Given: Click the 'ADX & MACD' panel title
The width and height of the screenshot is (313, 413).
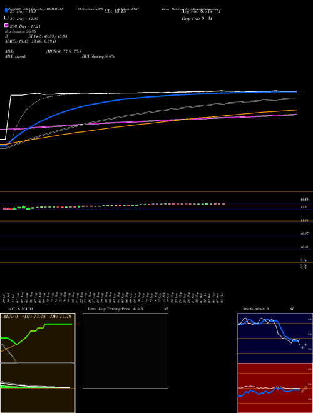Looking at the screenshot, I should (x=20, y=309).
